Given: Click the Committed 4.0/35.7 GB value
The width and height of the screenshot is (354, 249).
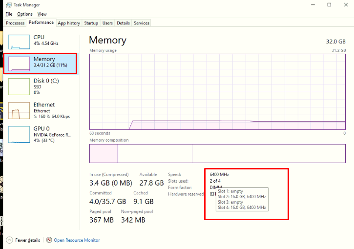Looking at the screenshot, I should 108,201.
